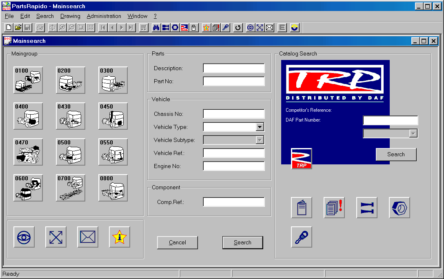Select maingroup 0100
Image resolution: width=444 pixels, height=279 pixels.
coord(28,80)
